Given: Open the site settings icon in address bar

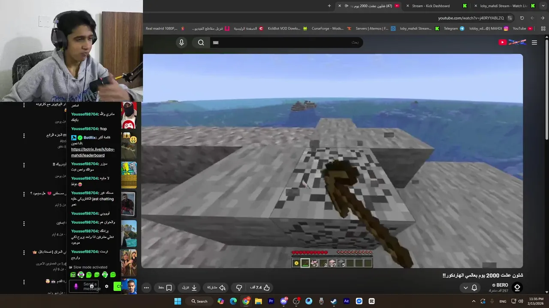Looking at the screenshot, I should click(x=510, y=18).
